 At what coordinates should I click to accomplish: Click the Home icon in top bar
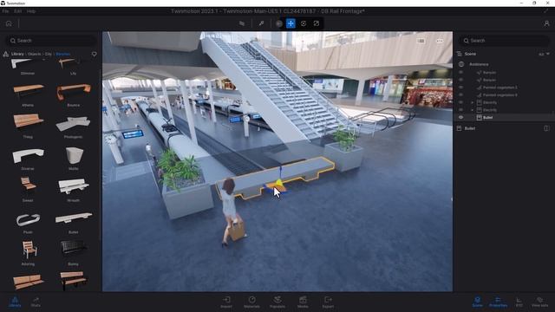pyautogui.click(x=9, y=23)
